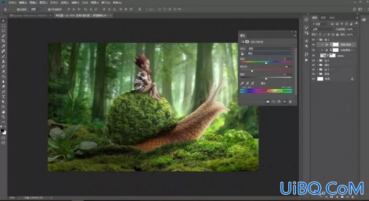This screenshot has height=201, width=369.
Task: Select the Zoom tool
Action: (3, 117)
